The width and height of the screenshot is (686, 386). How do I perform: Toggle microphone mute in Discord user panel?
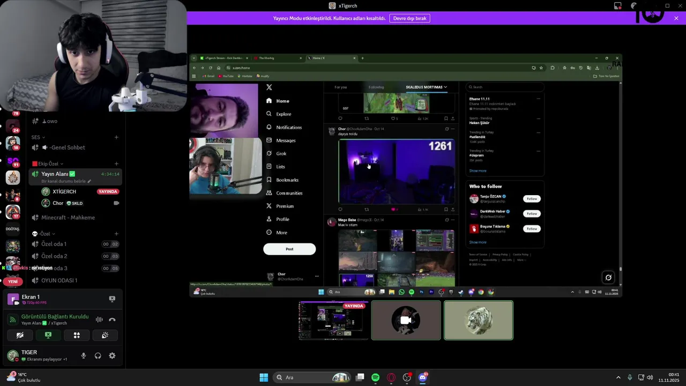pyautogui.click(x=83, y=356)
